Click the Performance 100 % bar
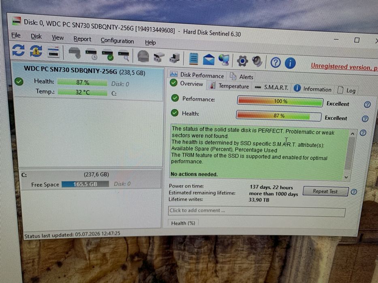This screenshot has height=283, width=378. [x=280, y=101]
